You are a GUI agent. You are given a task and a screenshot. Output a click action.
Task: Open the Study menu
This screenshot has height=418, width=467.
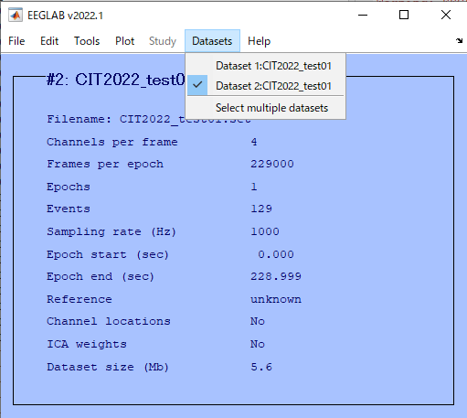click(x=163, y=41)
